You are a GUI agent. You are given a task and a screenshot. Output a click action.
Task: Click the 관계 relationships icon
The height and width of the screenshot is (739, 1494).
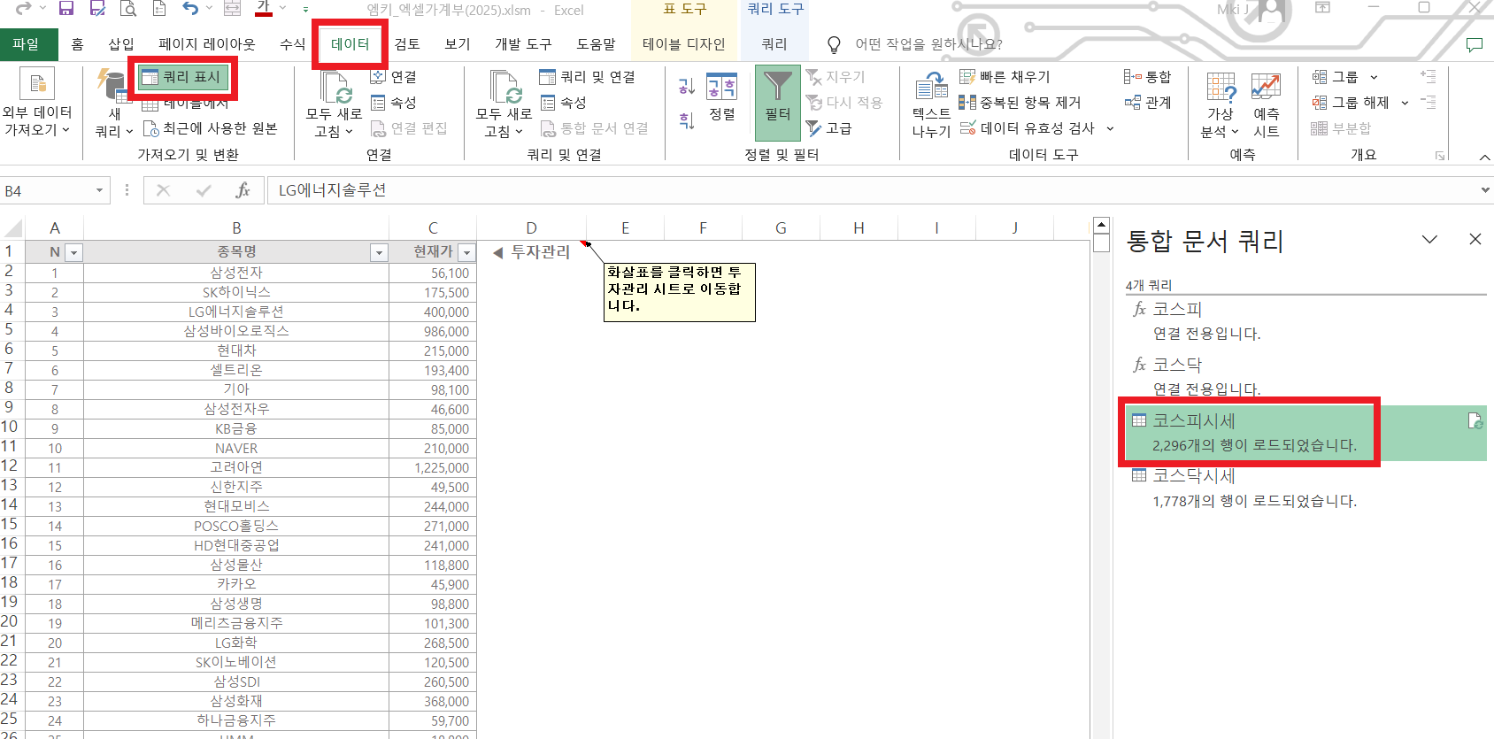[x=1148, y=103]
